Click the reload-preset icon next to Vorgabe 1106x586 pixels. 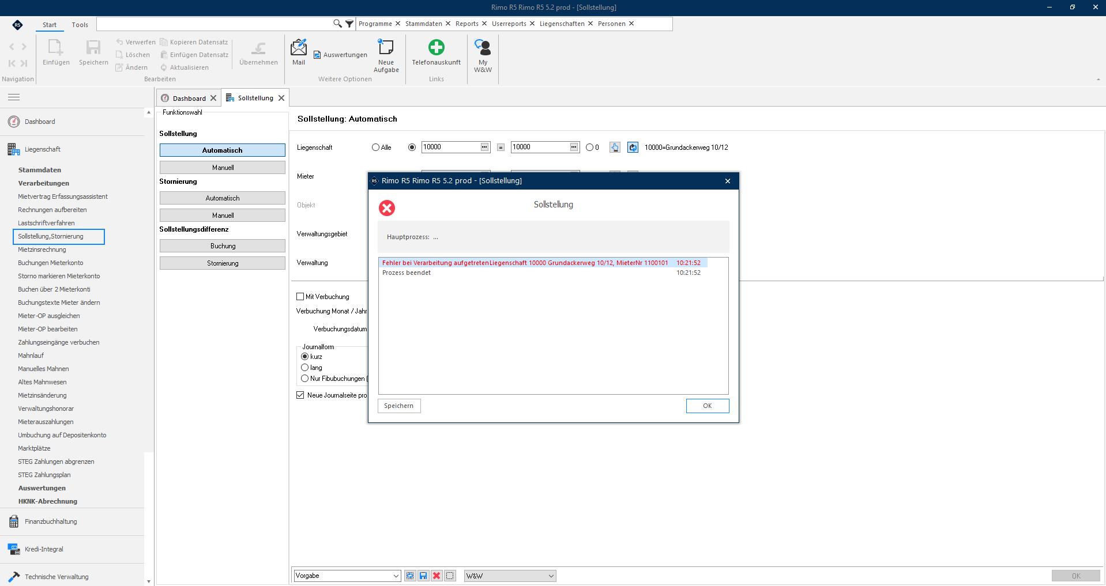(x=410, y=576)
